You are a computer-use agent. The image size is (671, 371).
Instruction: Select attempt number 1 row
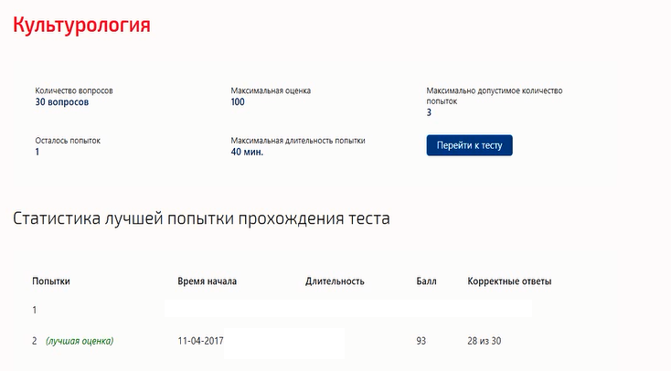282,310
